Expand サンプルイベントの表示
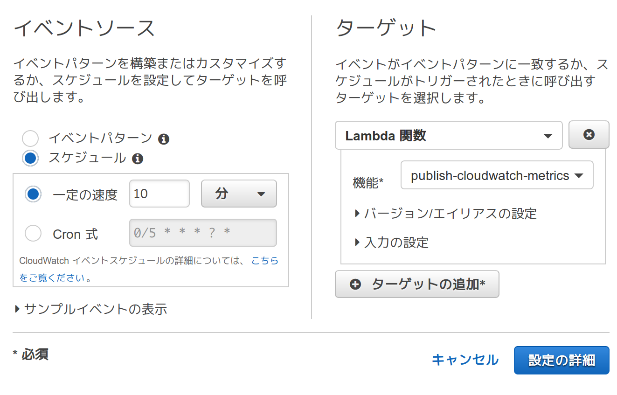 coord(91,309)
